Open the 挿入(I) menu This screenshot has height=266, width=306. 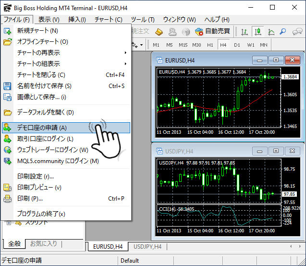point(77,20)
